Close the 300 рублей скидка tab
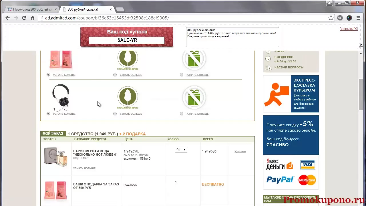 point(111,9)
